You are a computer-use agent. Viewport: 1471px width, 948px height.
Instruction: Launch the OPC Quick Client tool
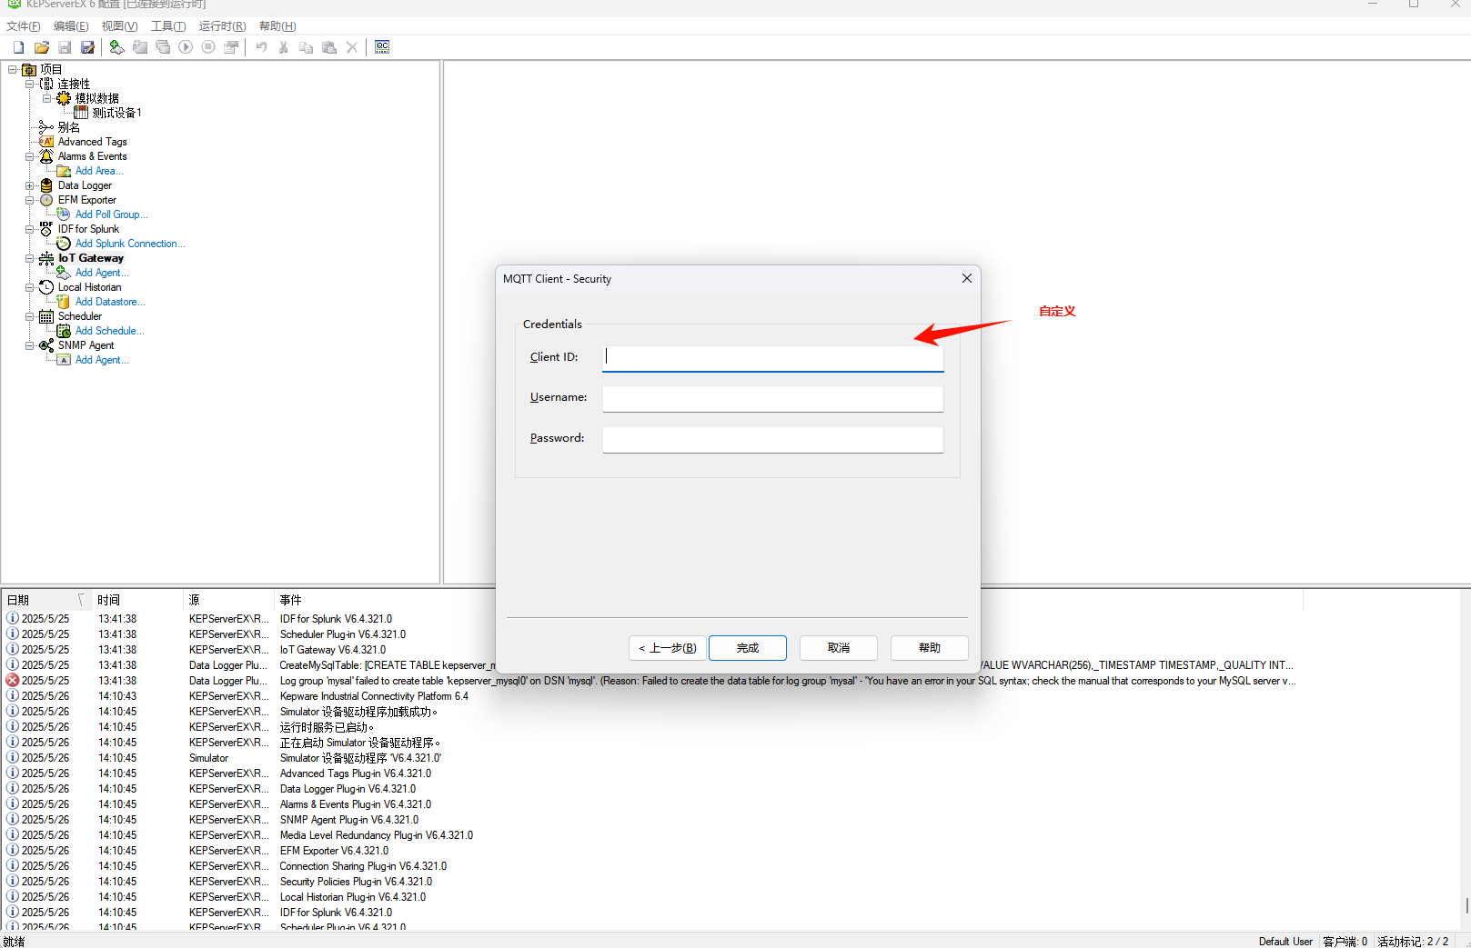(382, 46)
